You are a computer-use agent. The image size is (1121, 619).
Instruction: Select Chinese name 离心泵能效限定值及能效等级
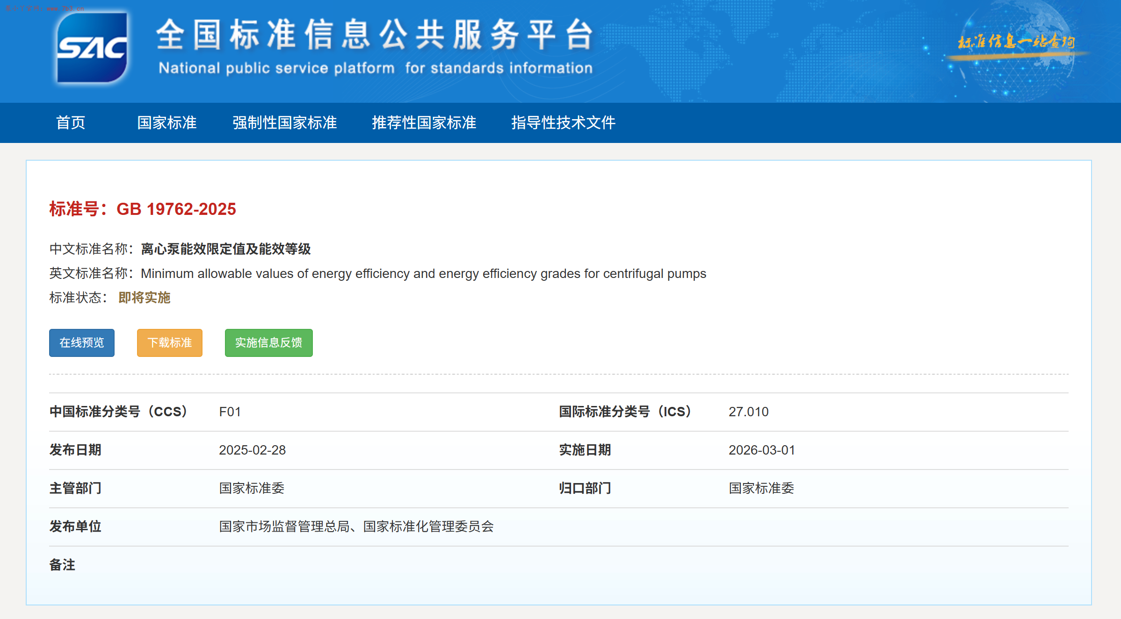(226, 249)
